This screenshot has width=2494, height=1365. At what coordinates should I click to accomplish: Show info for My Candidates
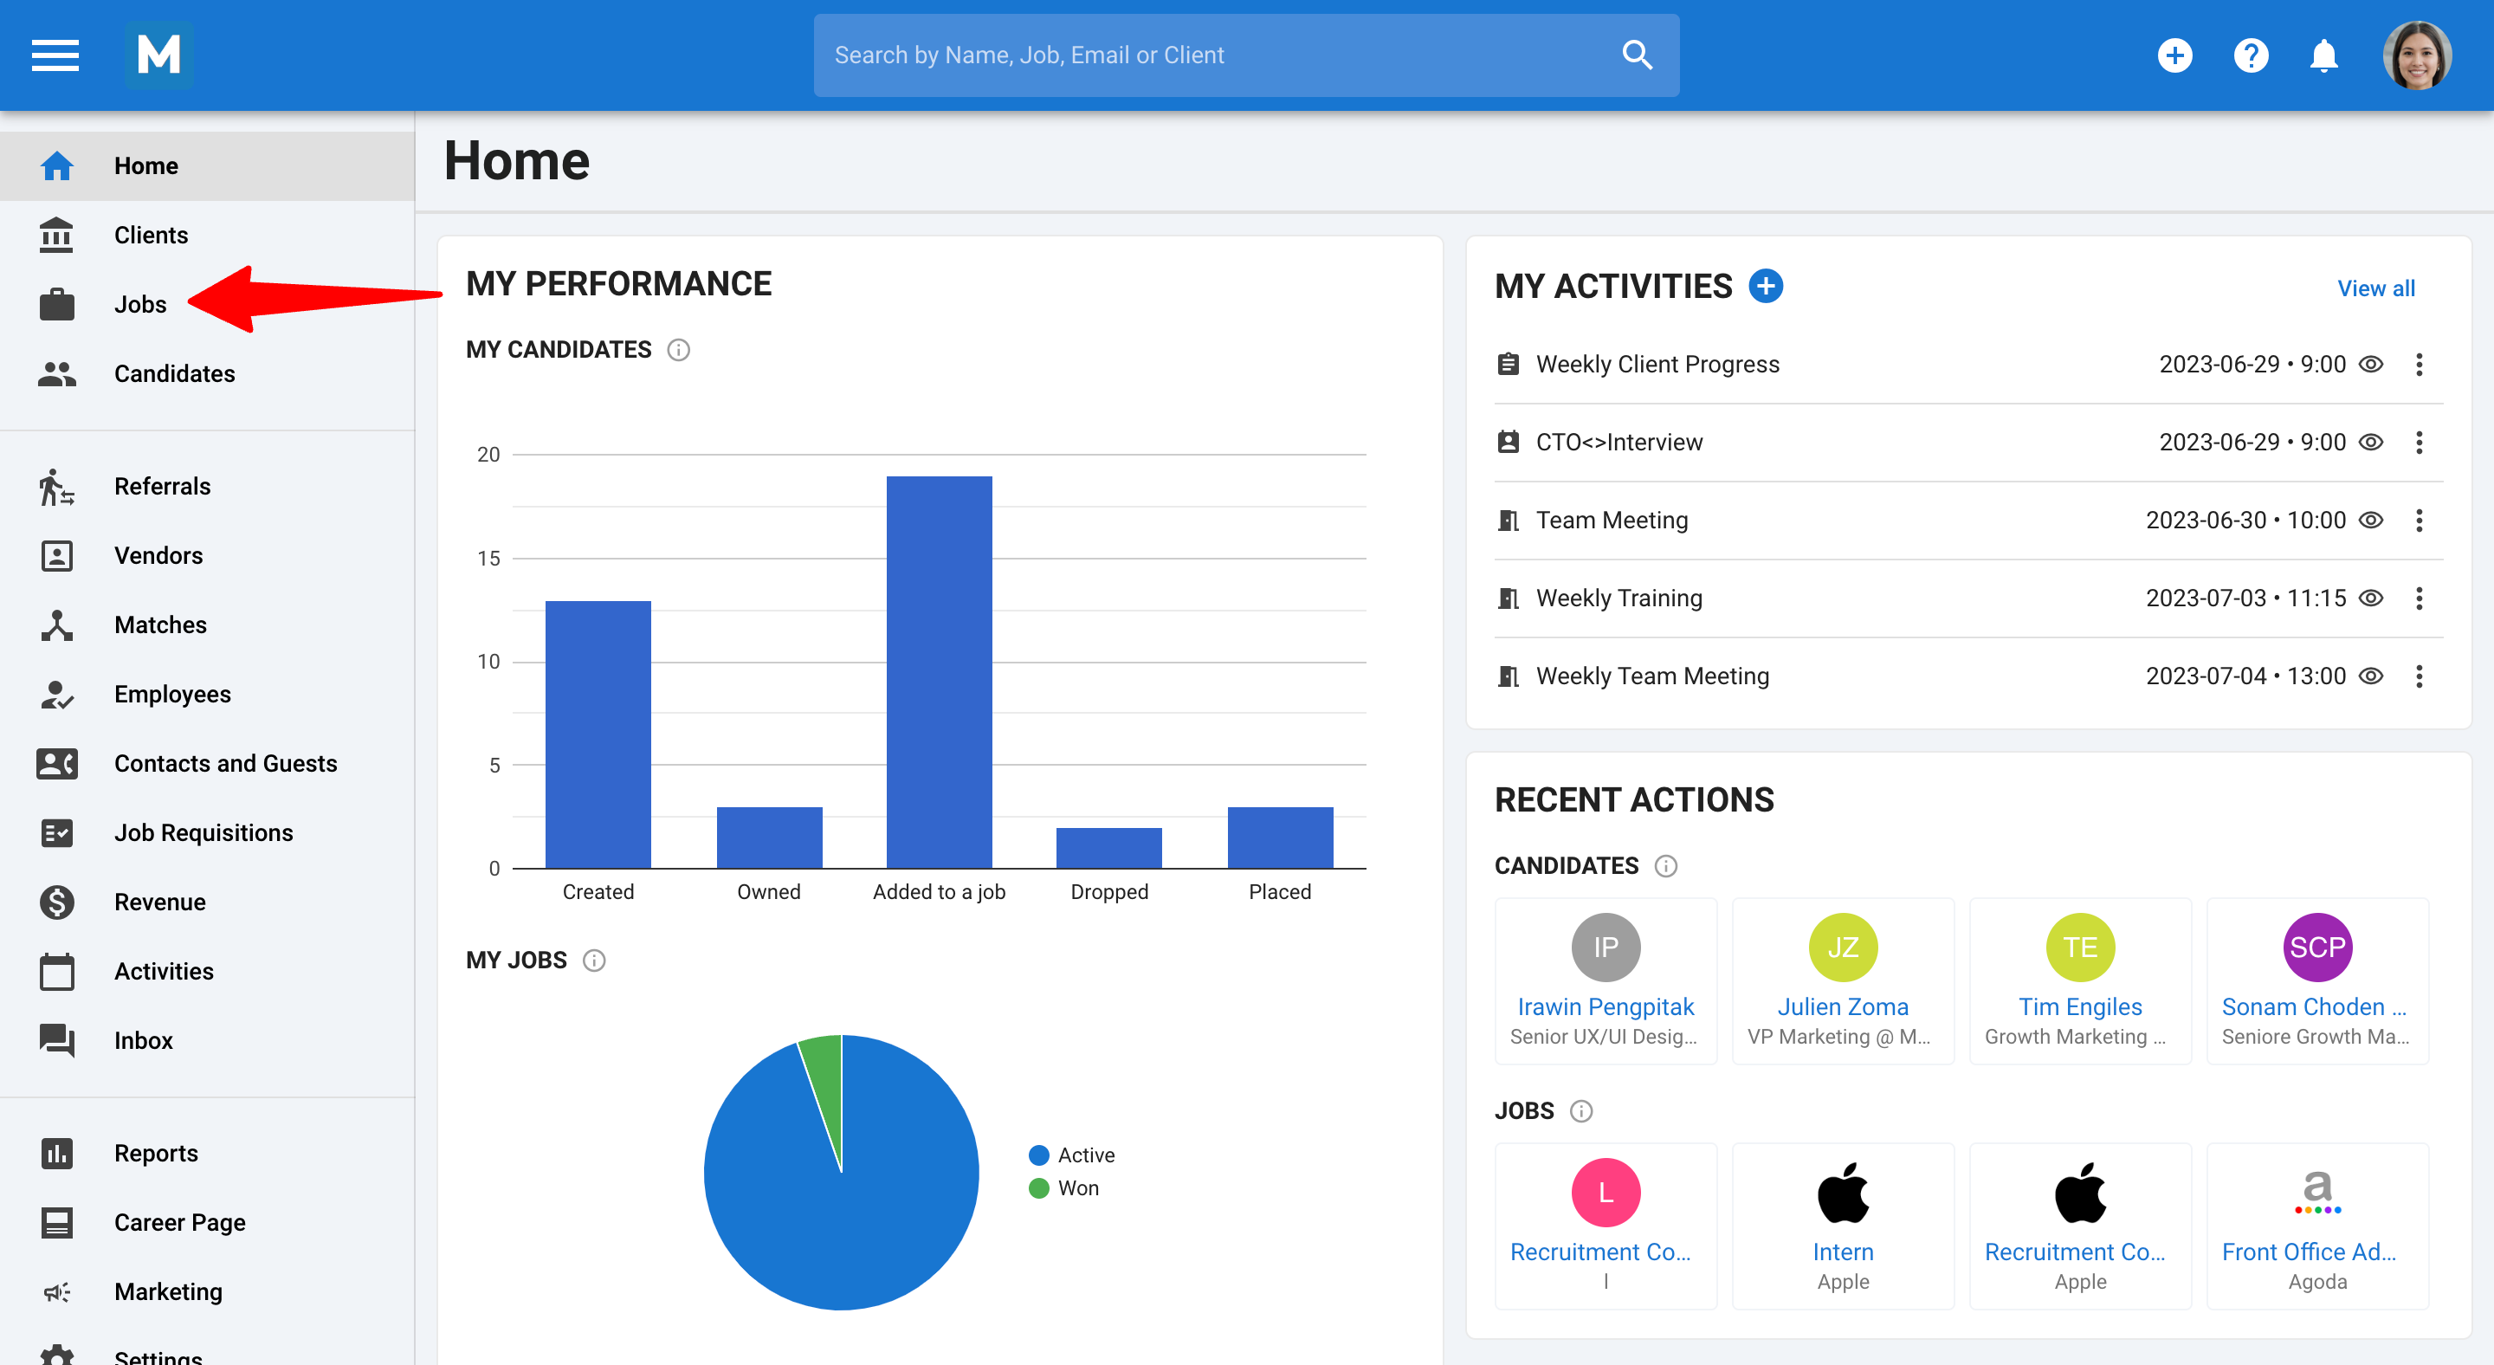coord(679,350)
